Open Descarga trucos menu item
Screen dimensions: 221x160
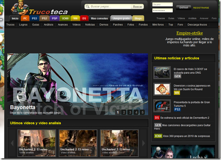point(197,24)
